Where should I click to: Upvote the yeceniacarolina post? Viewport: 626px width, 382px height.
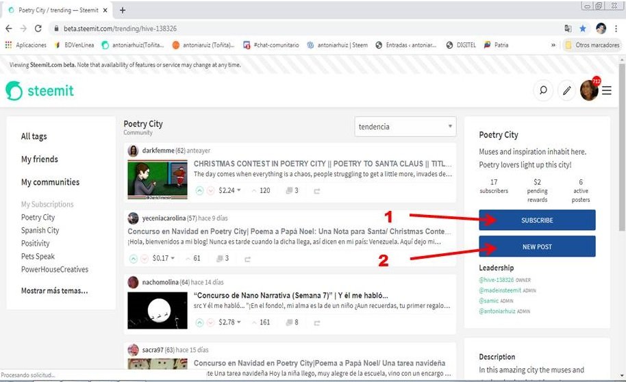point(134,259)
